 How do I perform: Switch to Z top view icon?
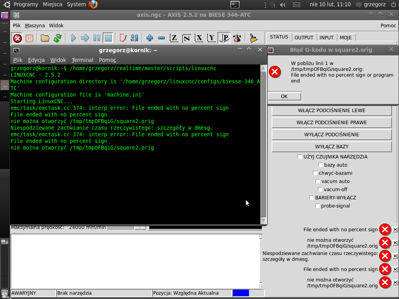point(174,38)
